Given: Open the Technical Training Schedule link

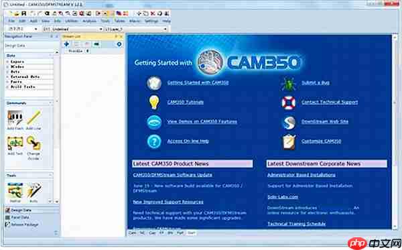Looking at the screenshot, I should point(297,224).
